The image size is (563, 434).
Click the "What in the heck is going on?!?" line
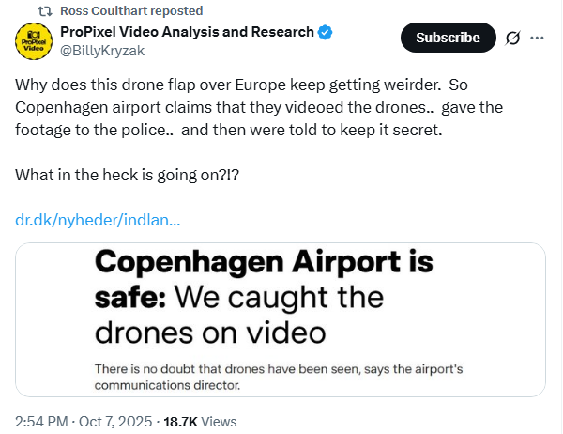pos(126,174)
